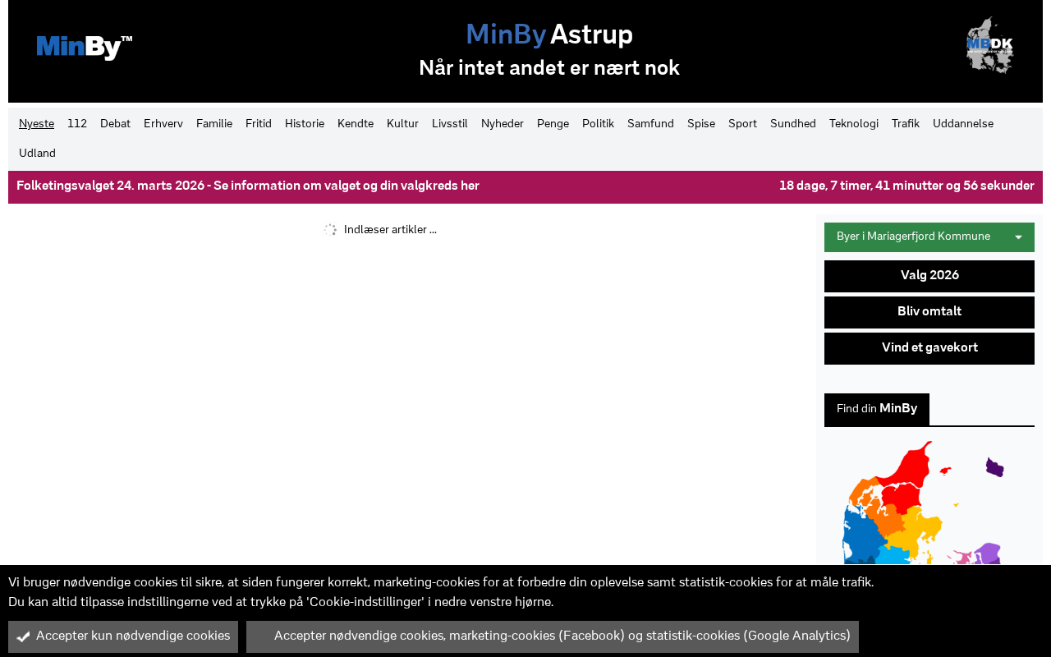Open the Teknologi category
1051x657 pixels.
(x=854, y=124)
